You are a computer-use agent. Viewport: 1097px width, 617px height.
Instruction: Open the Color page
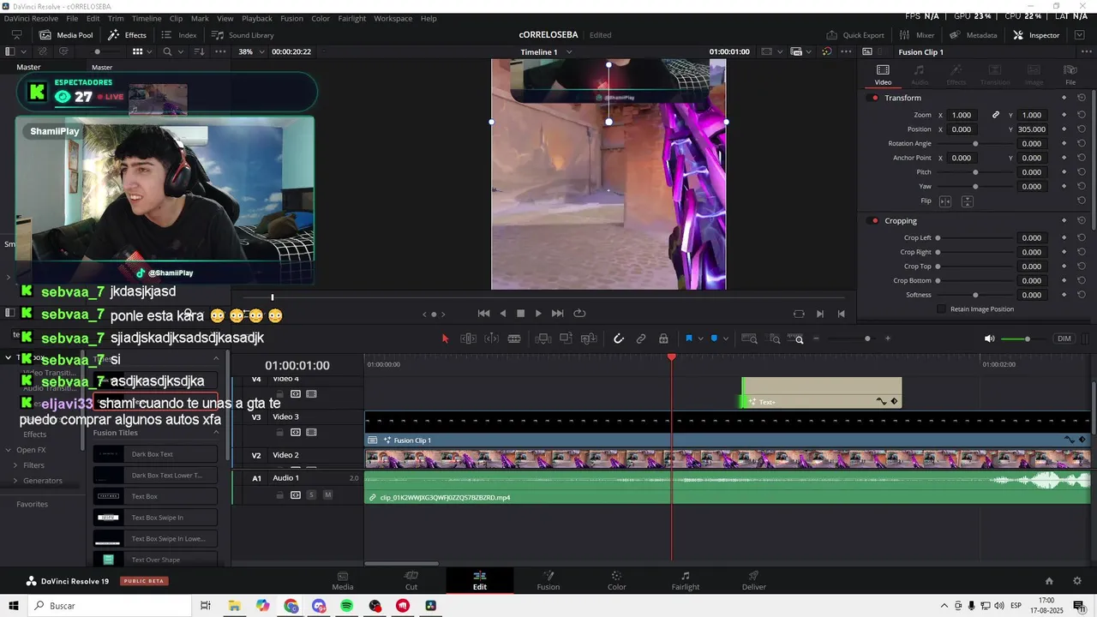[x=616, y=580]
